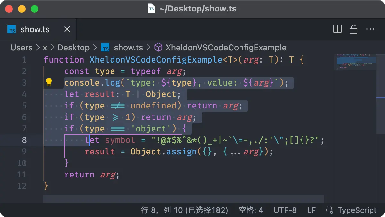Image resolution: width=385 pixels, height=217 pixels.
Task: Click 'undefined' on line 5
Action: point(153,106)
